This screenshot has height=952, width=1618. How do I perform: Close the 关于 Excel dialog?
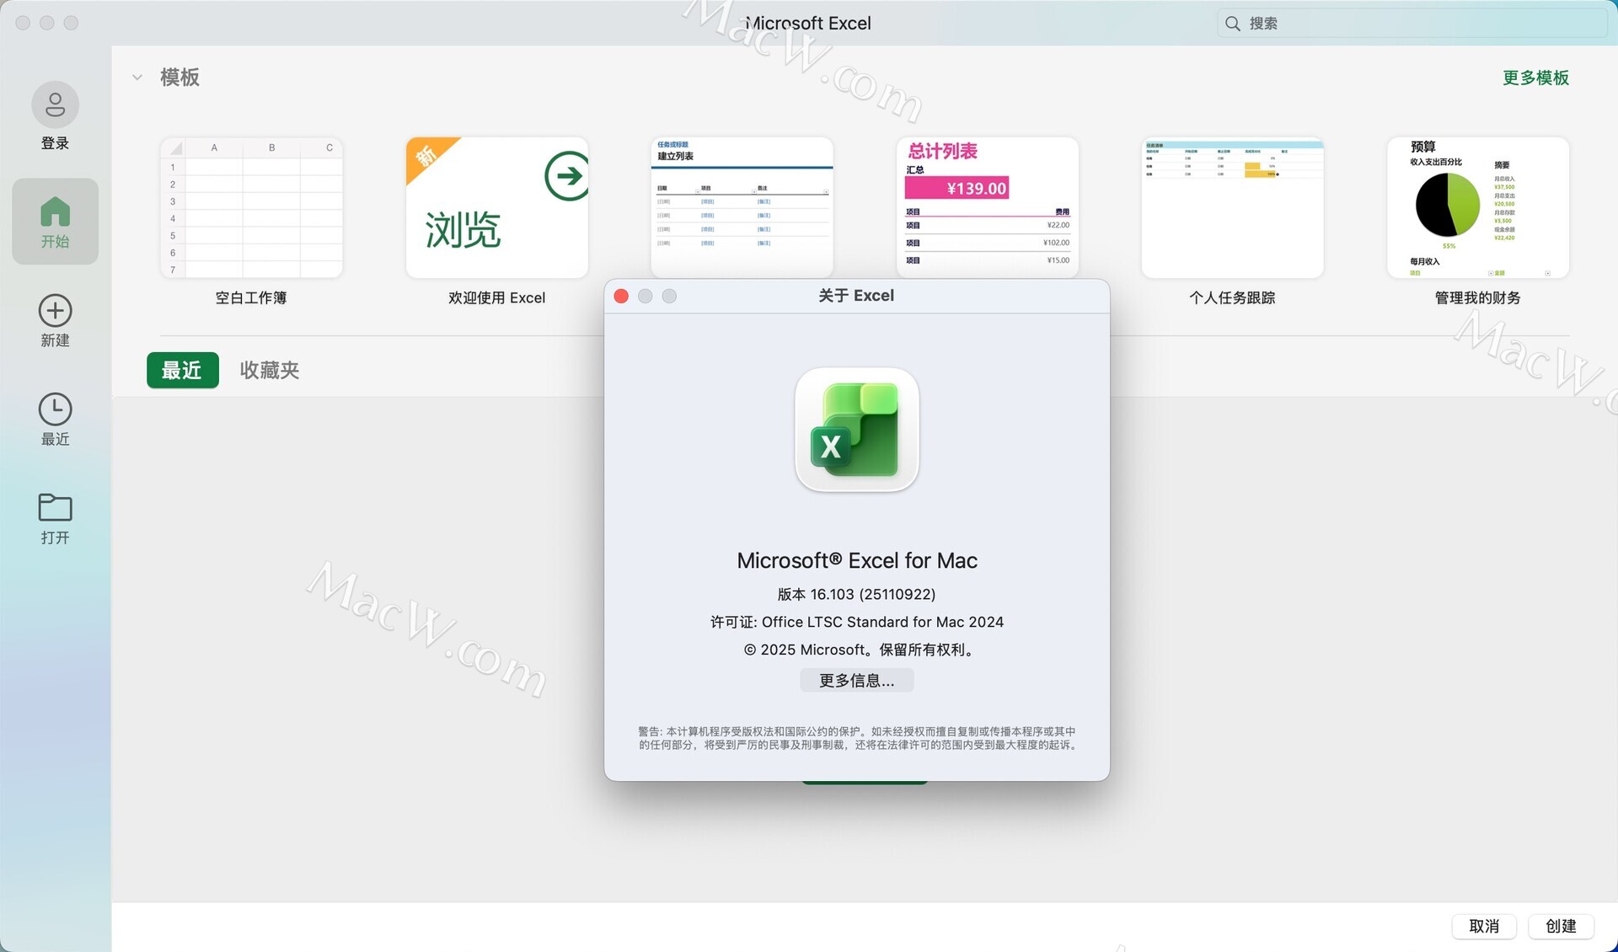point(621,297)
